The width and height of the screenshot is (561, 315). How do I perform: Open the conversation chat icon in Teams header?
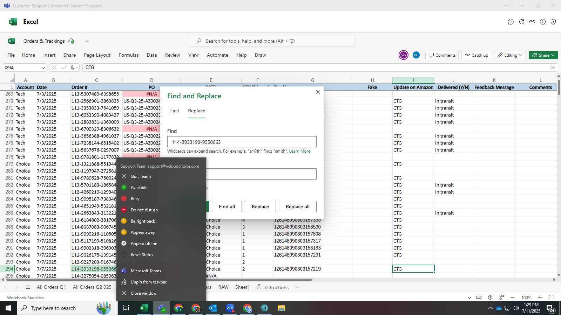tap(511, 22)
